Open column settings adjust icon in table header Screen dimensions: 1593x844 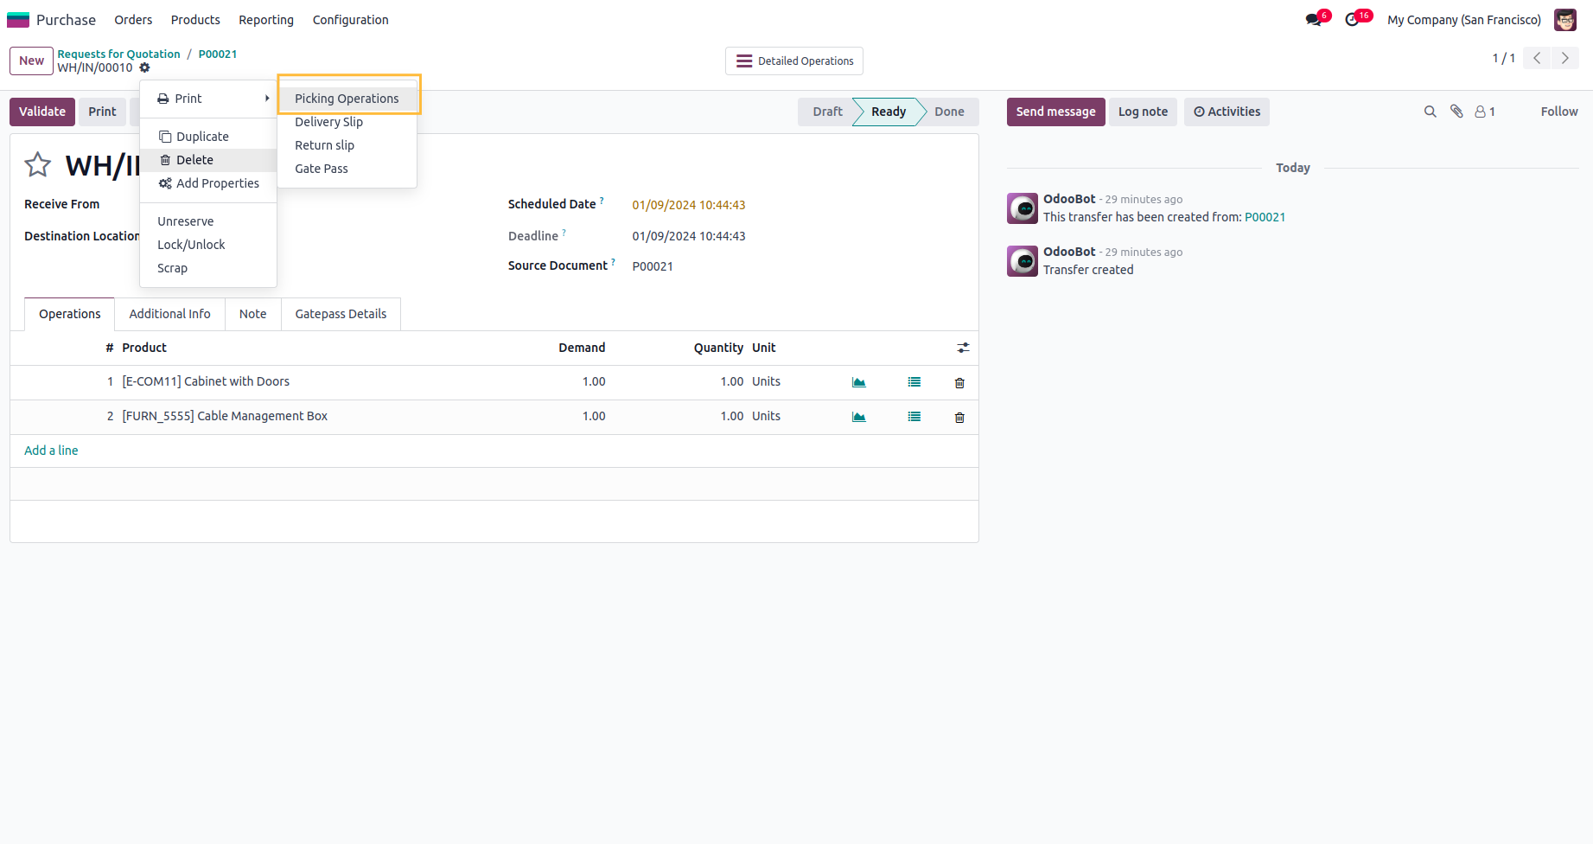point(963,348)
